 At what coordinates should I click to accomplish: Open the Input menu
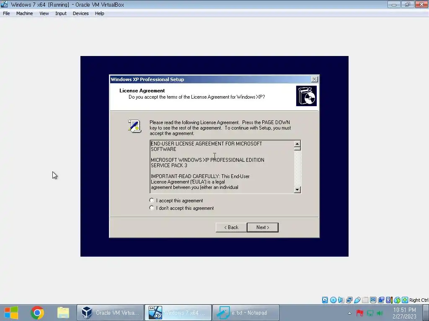pos(61,13)
